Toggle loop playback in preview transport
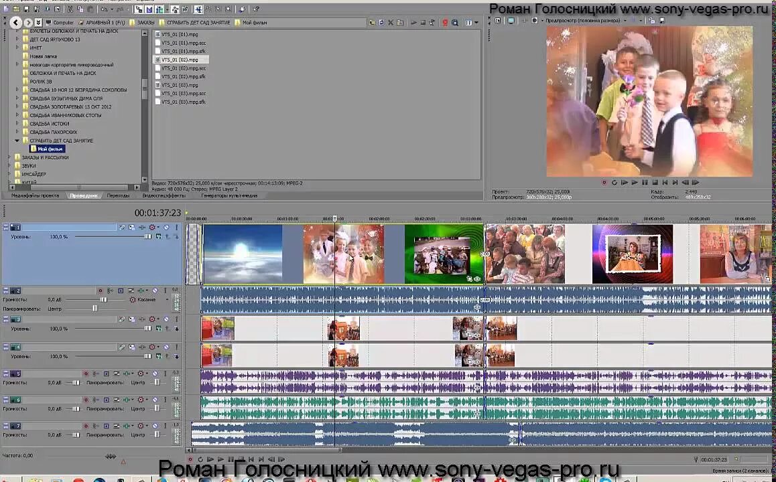This screenshot has height=482, width=776. coord(615,182)
